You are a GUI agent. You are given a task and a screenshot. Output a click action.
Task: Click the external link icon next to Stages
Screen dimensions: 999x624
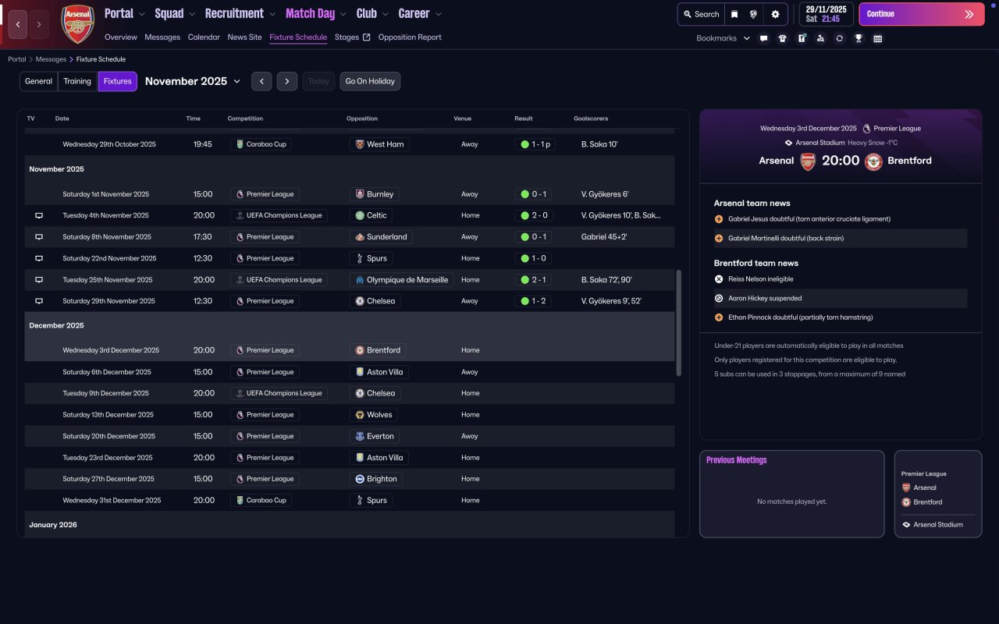click(x=366, y=37)
